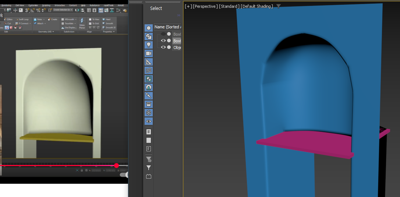The width and height of the screenshot is (400, 197).
Task: Toggle display of cameras filter
Action: [x=149, y=53]
